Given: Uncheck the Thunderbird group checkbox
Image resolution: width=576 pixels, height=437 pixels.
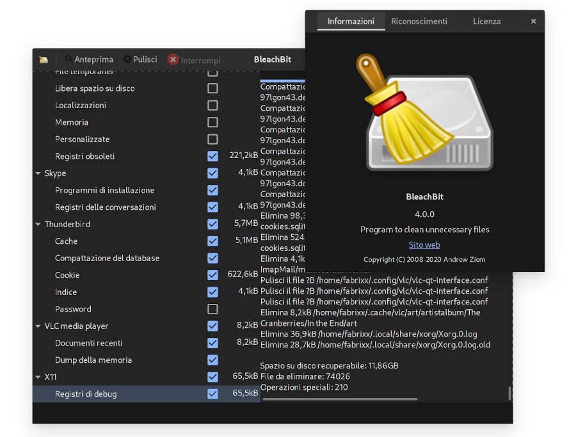Looking at the screenshot, I should click(x=212, y=224).
